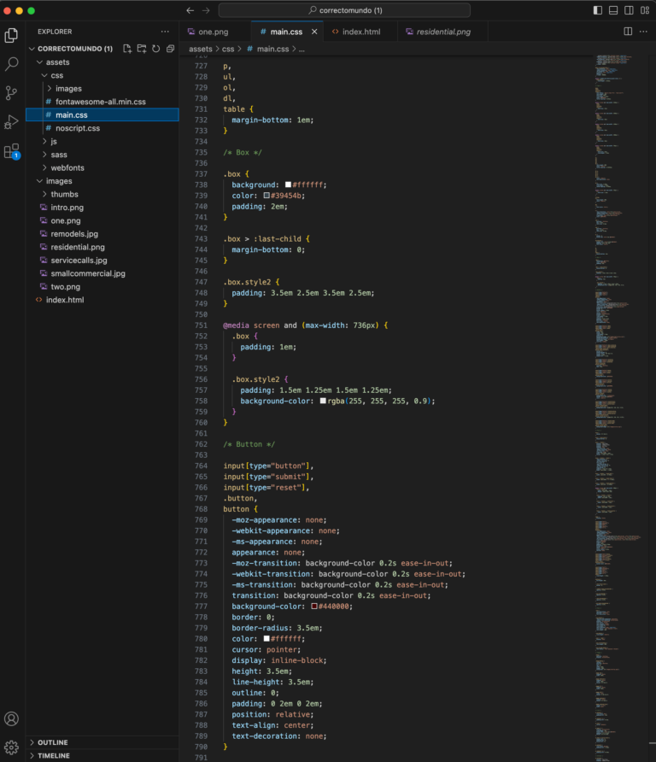
Task: Open the Source Control view
Action: click(12, 93)
